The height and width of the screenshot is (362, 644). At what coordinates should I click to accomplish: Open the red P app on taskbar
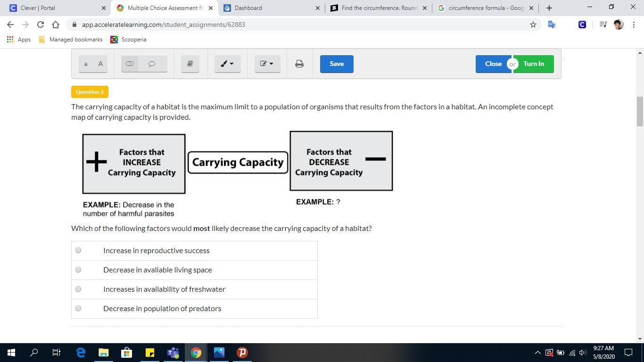pos(242,353)
